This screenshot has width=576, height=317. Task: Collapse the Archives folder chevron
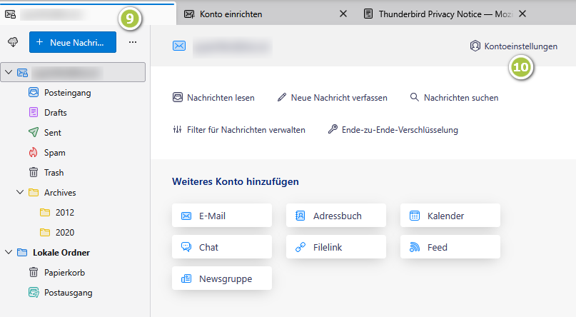20,192
